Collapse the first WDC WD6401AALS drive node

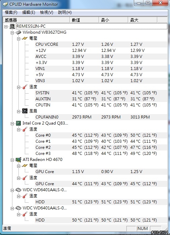point(12,190)
